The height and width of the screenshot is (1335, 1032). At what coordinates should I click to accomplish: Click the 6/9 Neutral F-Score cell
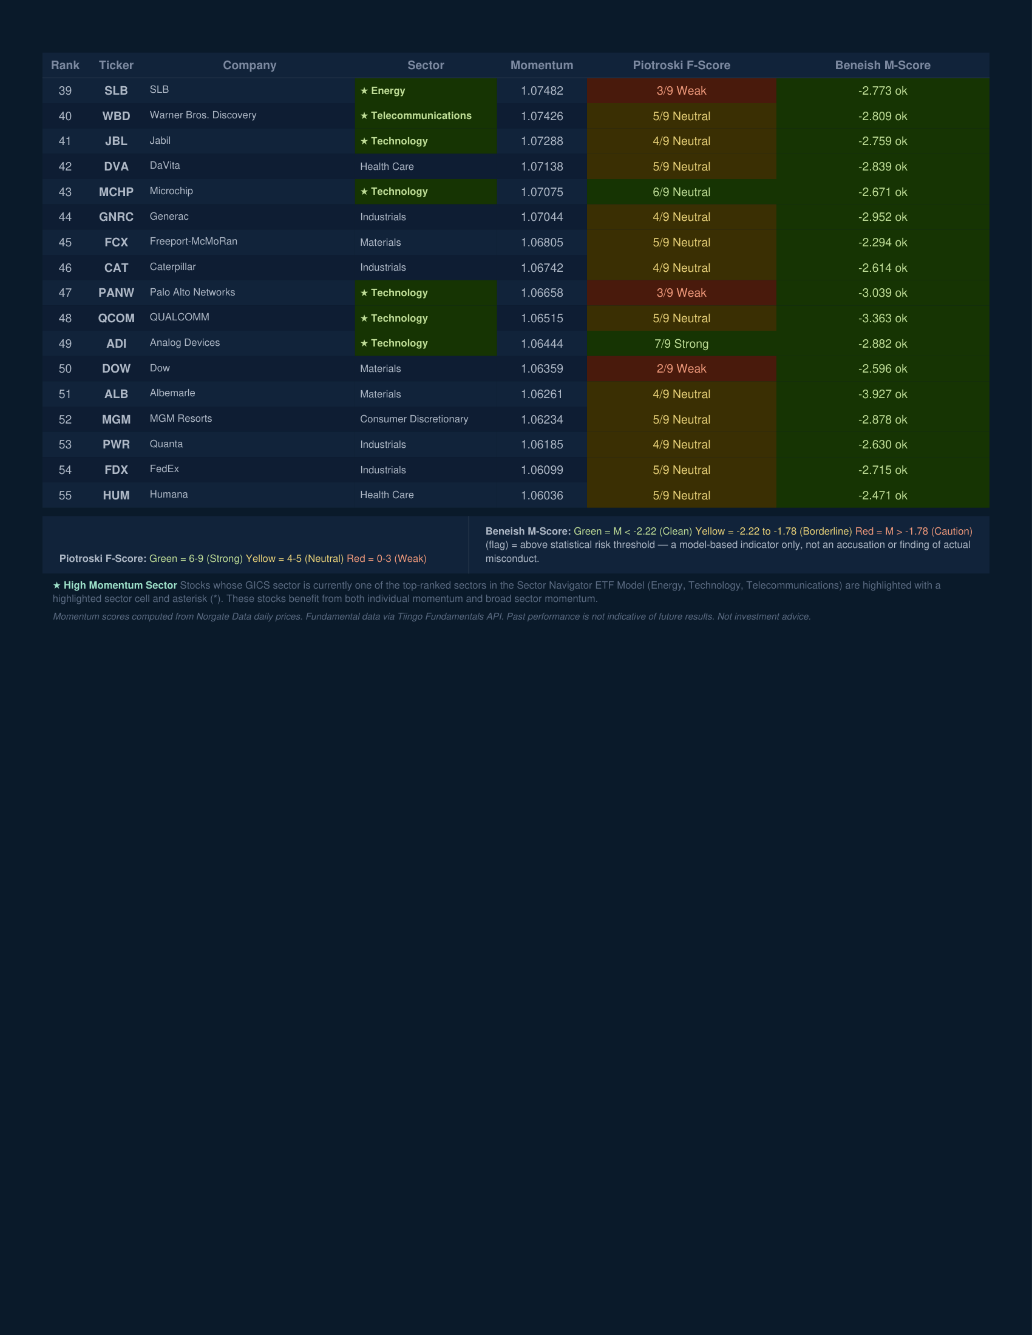tap(682, 192)
